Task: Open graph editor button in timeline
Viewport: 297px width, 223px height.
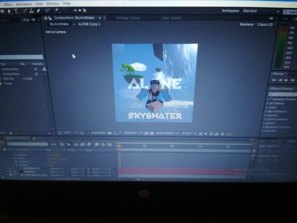Action: (109, 145)
